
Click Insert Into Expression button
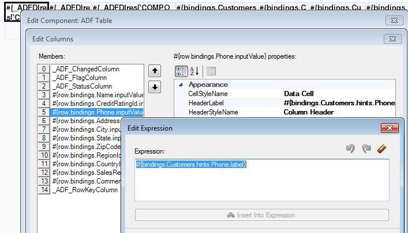pyautogui.click(x=262, y=215)
